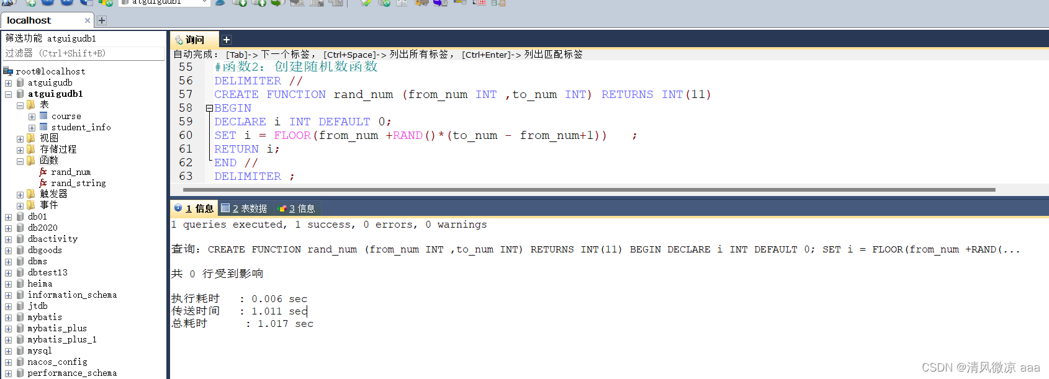Select the dbms database

37,261
